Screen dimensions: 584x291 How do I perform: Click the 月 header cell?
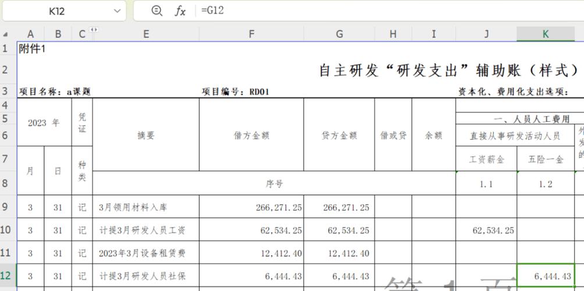31,171
